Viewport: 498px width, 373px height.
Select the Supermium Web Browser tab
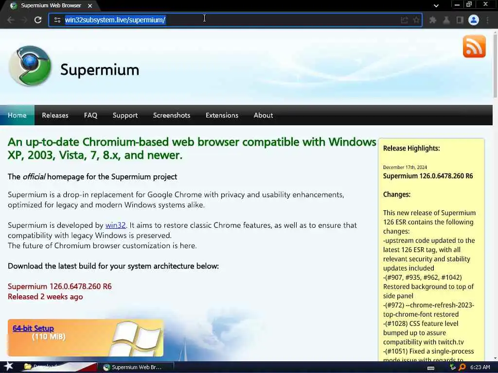coord(51,6)
